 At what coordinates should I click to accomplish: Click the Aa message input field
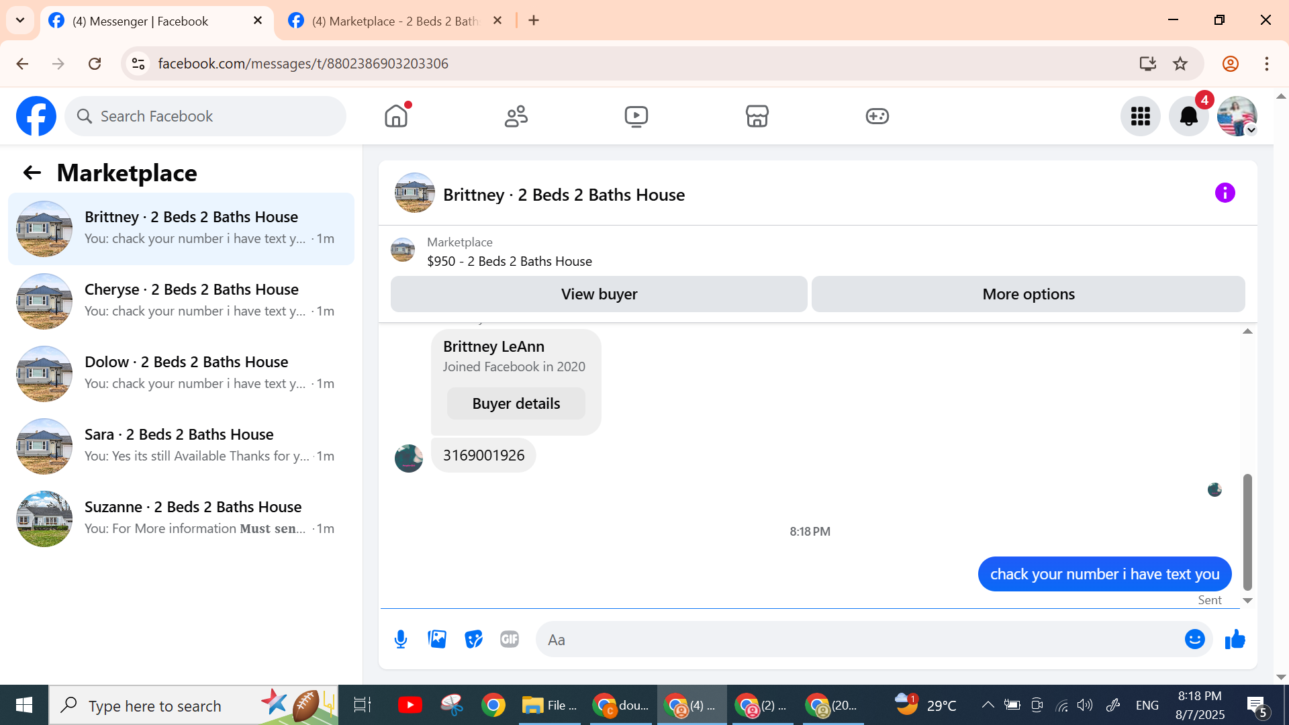tap(859, 640)
